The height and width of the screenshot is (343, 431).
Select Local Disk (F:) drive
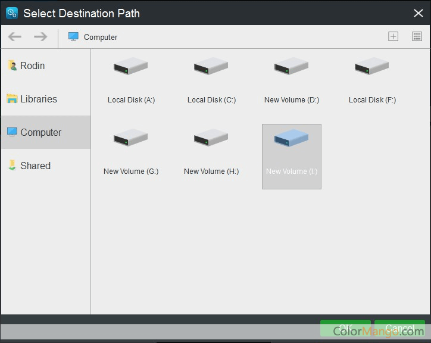click(372, 80)
